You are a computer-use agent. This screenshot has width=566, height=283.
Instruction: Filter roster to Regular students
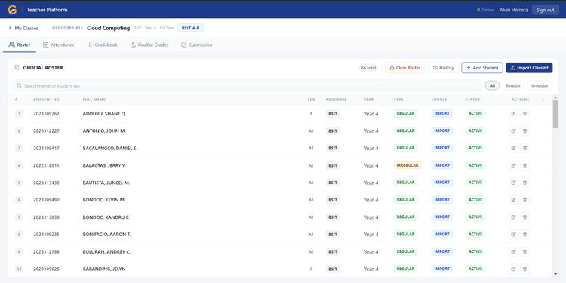[513, 85]
